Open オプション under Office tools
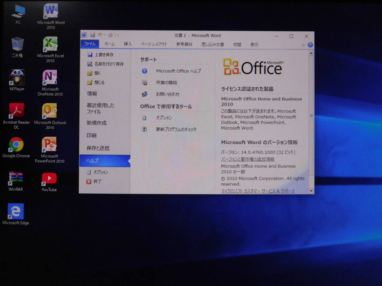This screenshot has height=286, width=382. point(157,118)
